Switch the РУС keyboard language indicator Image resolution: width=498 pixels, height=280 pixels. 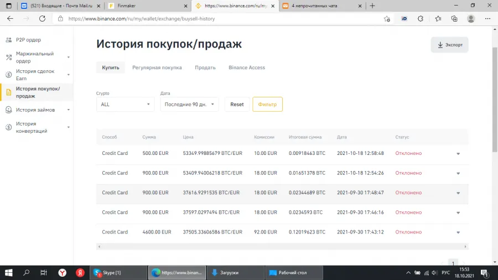[445, 273]
